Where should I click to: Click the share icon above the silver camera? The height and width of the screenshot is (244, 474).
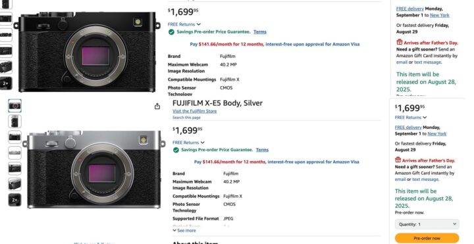pos(157,106)
